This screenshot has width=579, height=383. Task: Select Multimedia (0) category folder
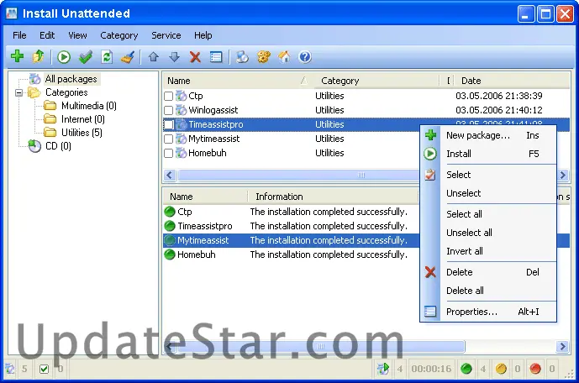(x=88, y=106)
